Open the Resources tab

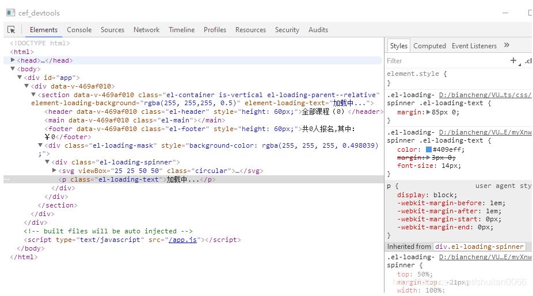click(250, 30)
